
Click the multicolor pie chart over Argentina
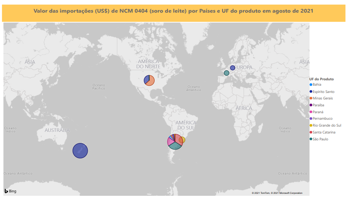175,141
